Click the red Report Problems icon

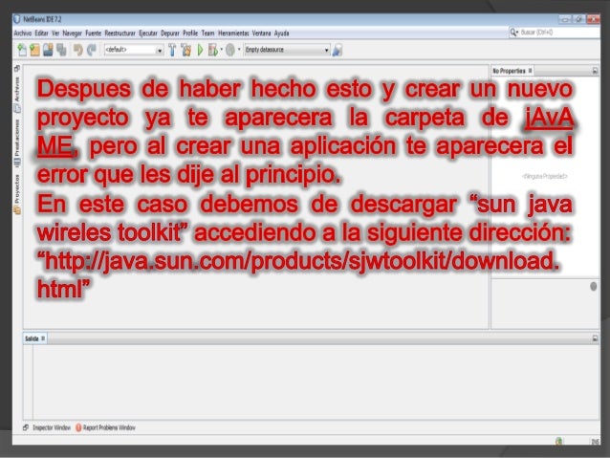(x=78, y=427)
